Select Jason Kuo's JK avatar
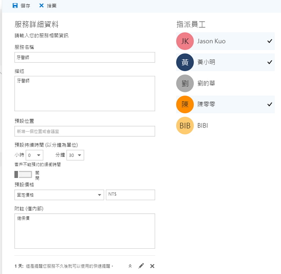This screenshot has width=281, height=274. tap(185, 41)
